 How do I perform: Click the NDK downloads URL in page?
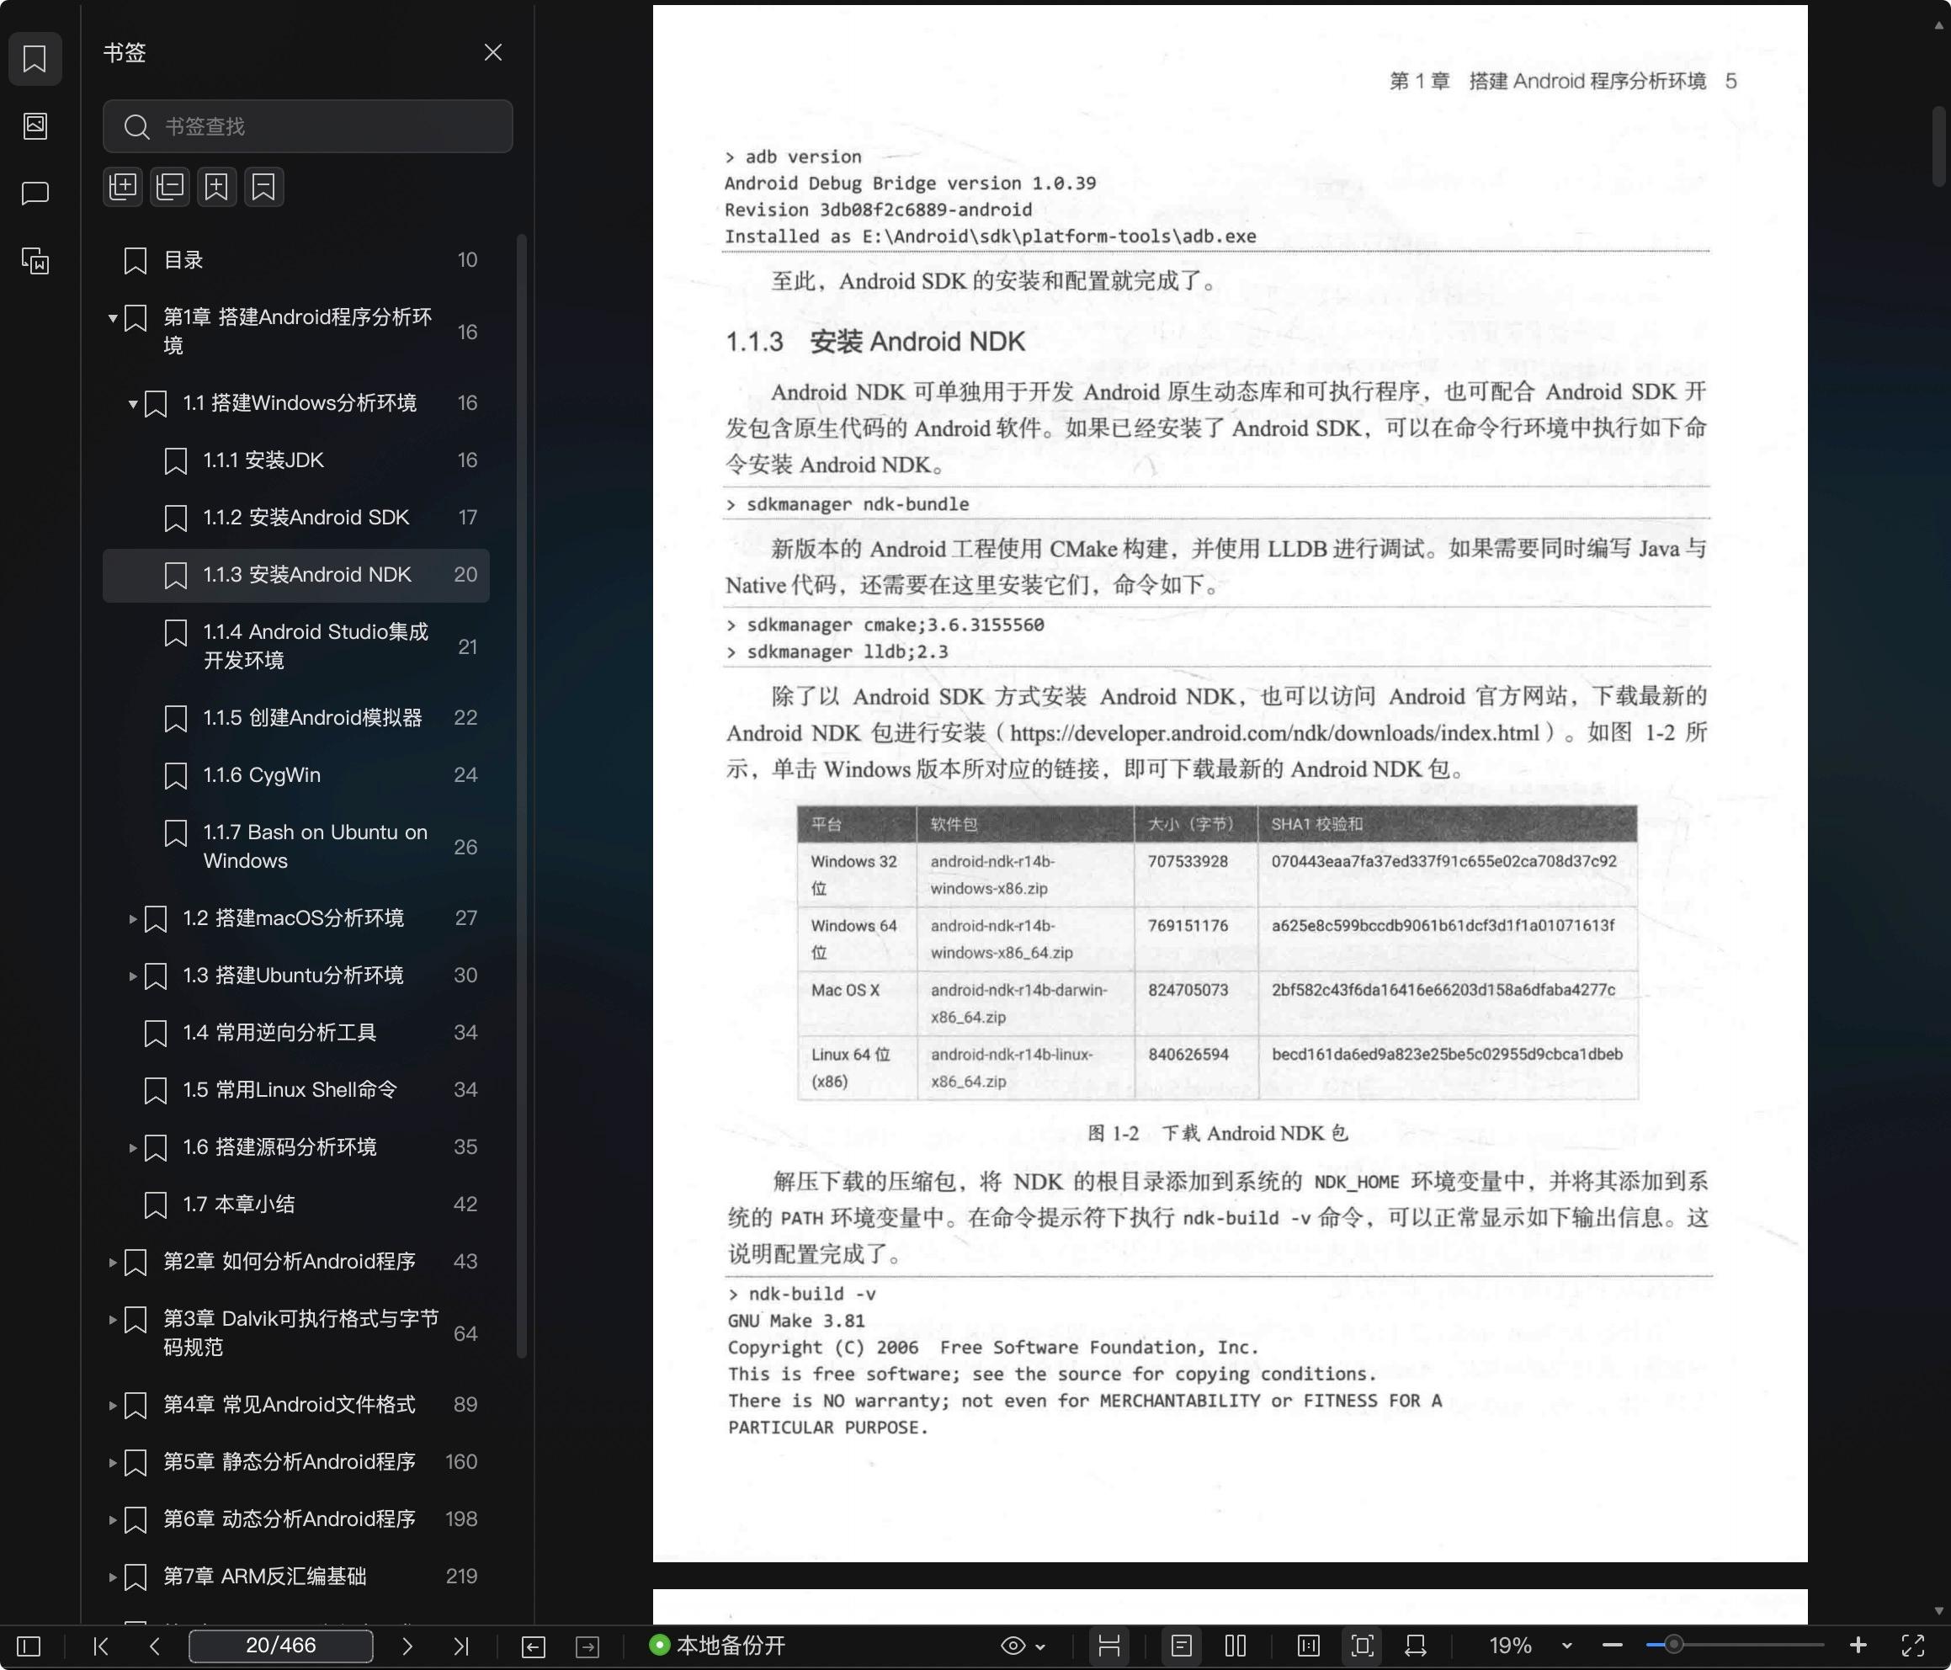[1274, 733]
